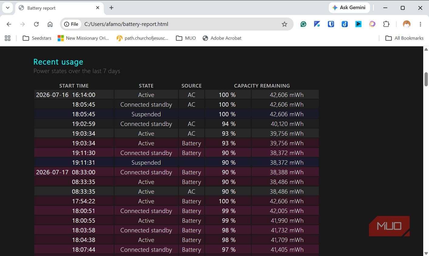Open a new browser tab
This screenshot has width=429, height=256.
pyautogui.click(x=111, y=8)
